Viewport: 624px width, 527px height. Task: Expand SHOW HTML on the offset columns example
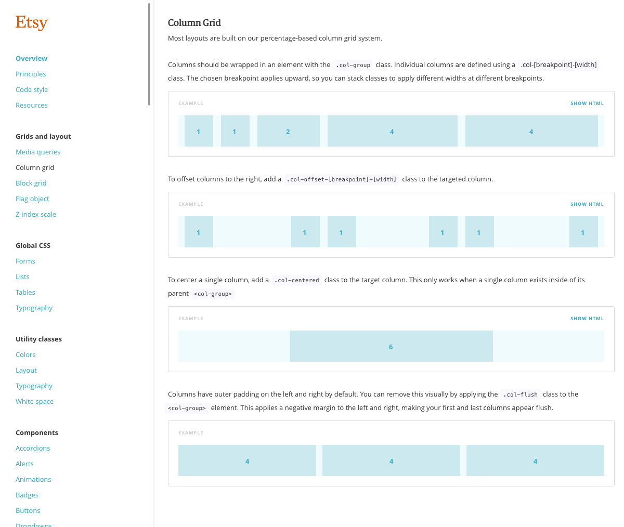[x=587, y=204]
